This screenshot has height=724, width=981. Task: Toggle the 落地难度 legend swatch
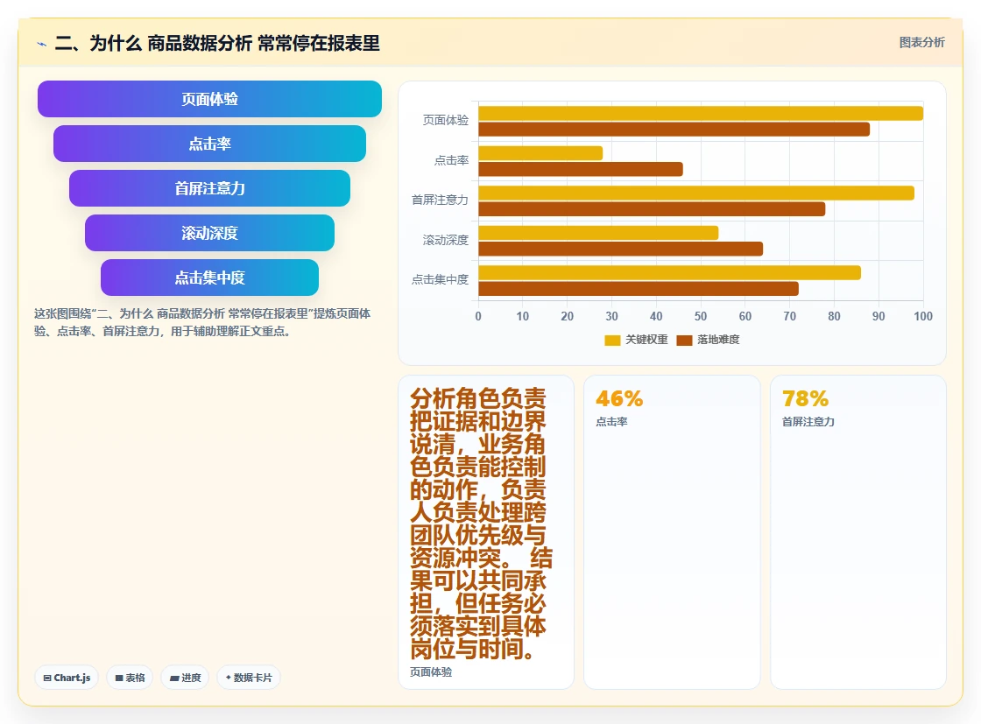(684, 341)
